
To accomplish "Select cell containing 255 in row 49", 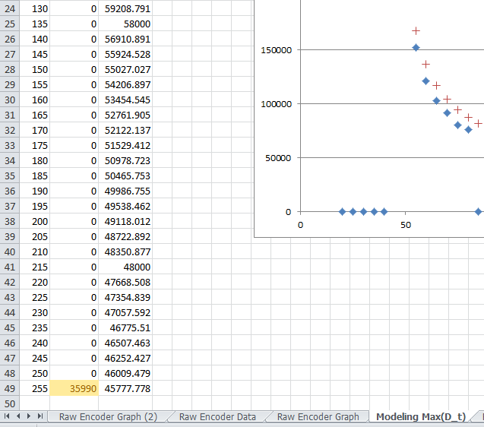I will click(35, 388).
